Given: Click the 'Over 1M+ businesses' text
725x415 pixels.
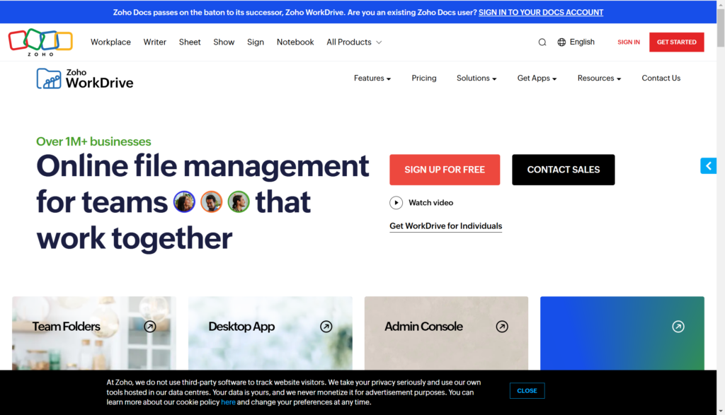Looking at the screenshot, I should [x=93, y=141].
